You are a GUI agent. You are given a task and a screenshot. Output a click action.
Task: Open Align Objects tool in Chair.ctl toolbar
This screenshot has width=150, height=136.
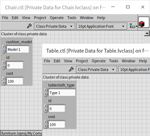tap(133, 26)
